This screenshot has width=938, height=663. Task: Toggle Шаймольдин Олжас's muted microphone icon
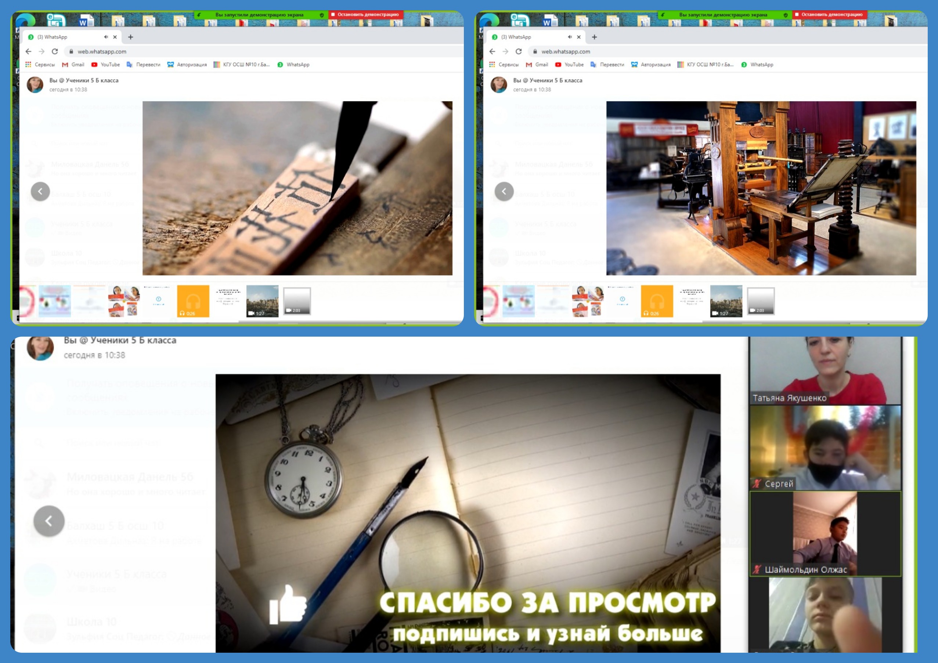(757, 569)
